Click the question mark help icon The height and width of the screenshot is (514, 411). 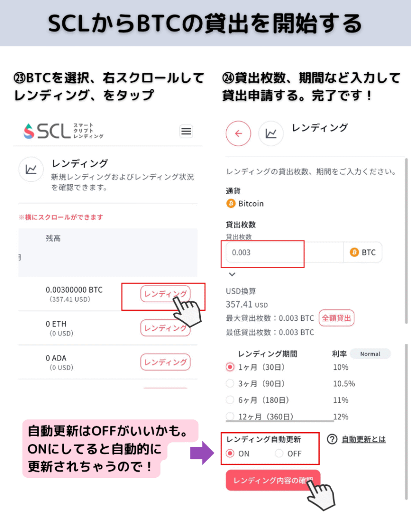332,439
